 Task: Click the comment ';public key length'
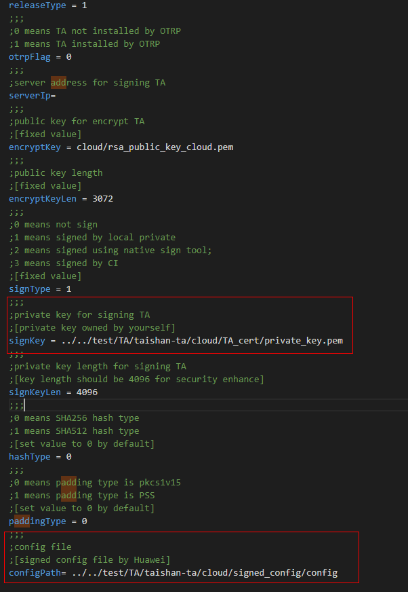click(56, 172)
